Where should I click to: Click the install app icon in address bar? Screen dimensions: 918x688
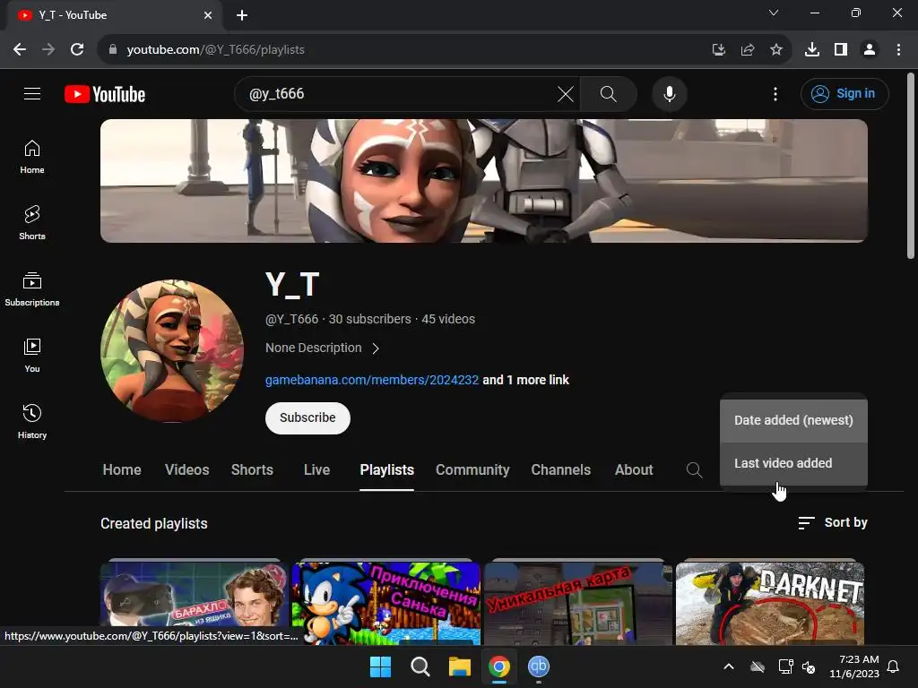pos(719,50)
